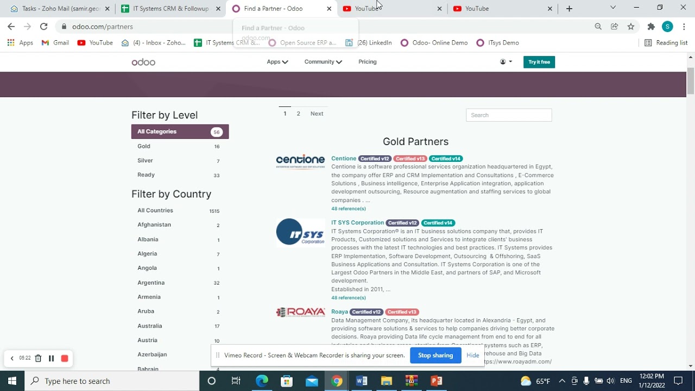695x391 pixels.
Task: Open the Windows Start menu
Action: point(12,381)
